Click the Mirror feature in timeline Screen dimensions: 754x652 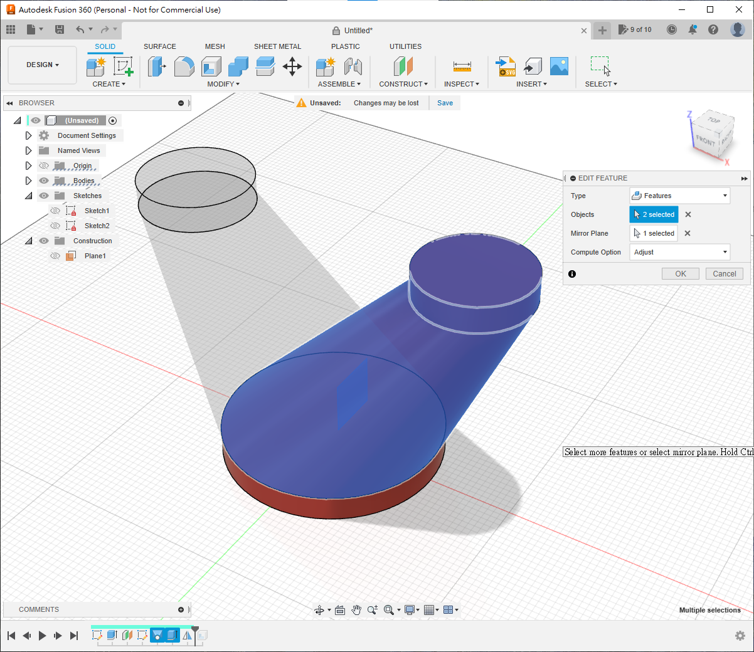187,635
